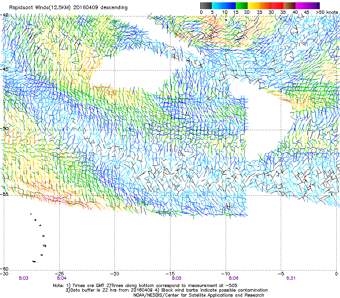Screen dimensions: 340x298
Task: Click the '-15' longitude axis label
Action: tap(170, 274)
